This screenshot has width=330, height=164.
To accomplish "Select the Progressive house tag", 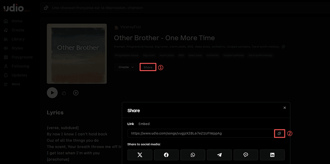I will 127,55.
